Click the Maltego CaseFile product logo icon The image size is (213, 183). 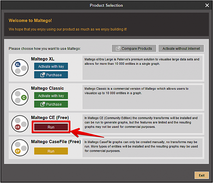20,148
